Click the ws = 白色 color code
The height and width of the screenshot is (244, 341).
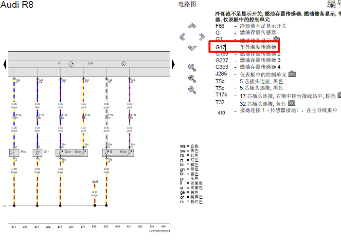(x=189, y=146)
